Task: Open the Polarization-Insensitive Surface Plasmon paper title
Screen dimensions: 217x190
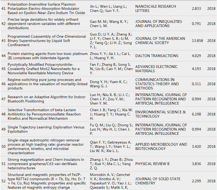Action: pos(46,8)
